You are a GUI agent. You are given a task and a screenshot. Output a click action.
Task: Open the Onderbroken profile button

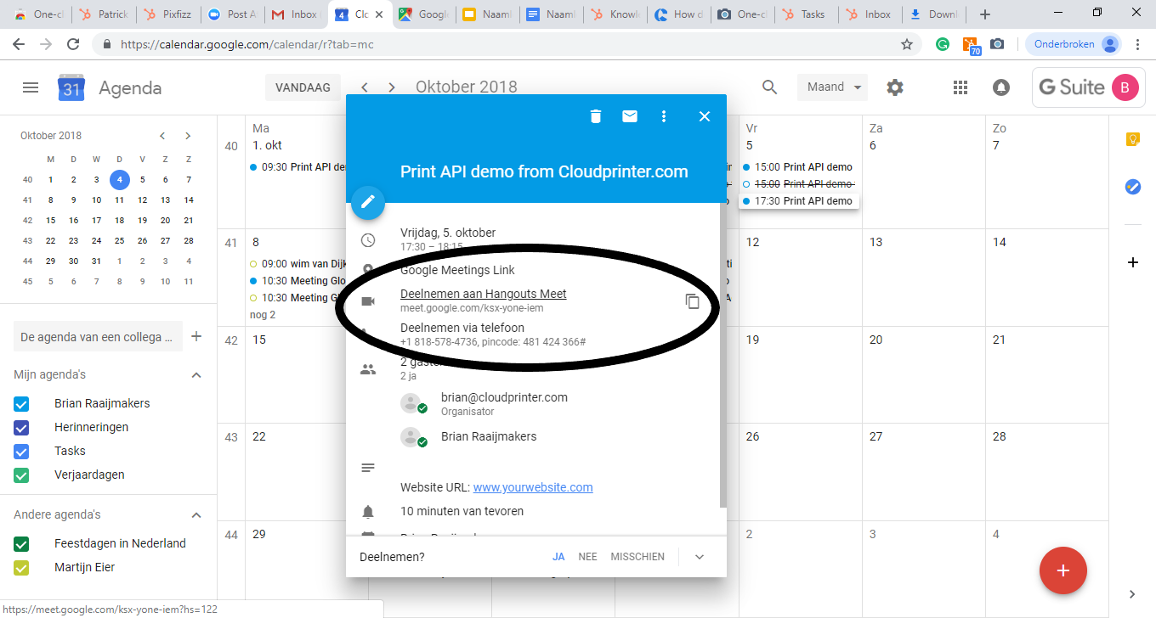click(1074, 44)
